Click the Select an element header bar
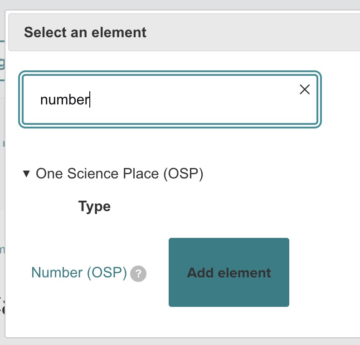This screenshot has height=345, width=360. pos(181,32)
